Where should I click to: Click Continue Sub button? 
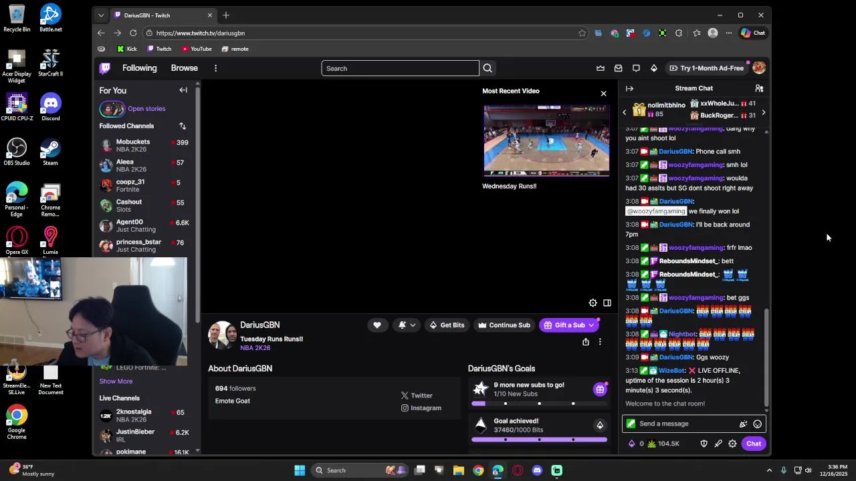(504, 325)
